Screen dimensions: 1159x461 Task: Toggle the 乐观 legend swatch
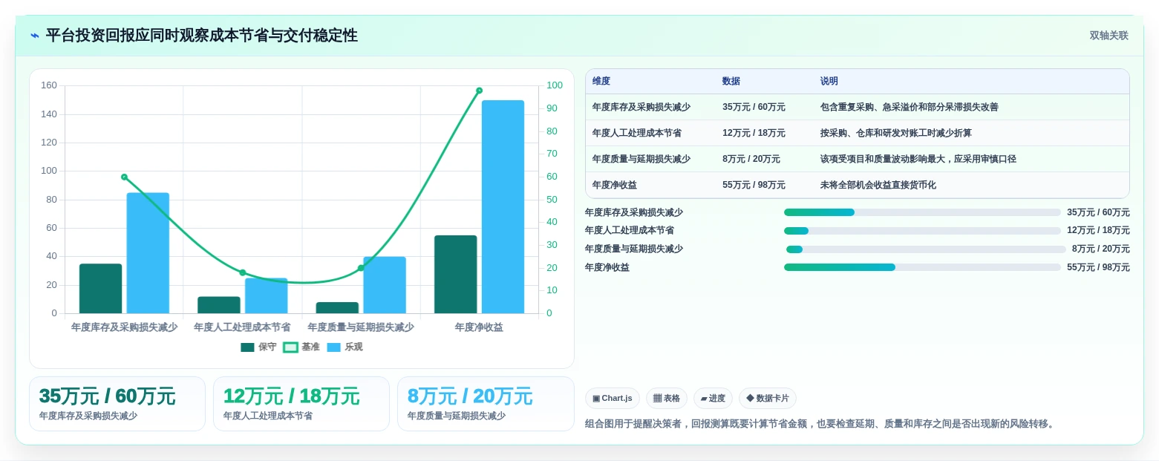click(x=333, y=347)
